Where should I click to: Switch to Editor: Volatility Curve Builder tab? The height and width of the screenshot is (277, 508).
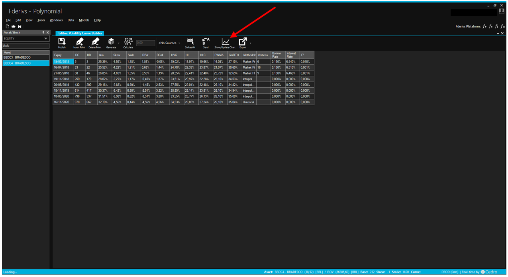coord(80,33)
